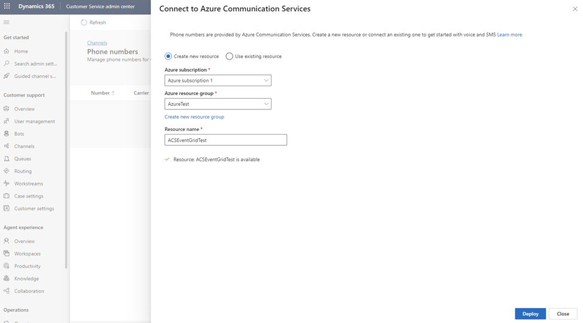This screenshot has width=583, height=323.
Task: Click the Refresh icon in the toolbar
Action: click(84, 22)
